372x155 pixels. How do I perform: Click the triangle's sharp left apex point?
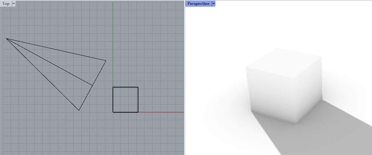pos(7,39)
